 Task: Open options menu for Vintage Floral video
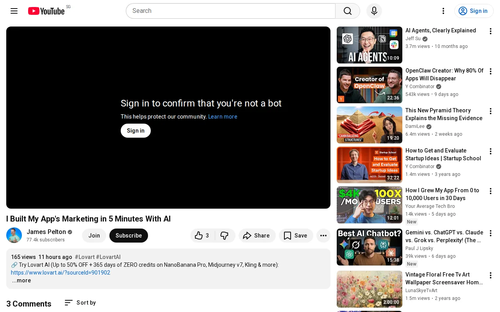click(x=491, y=275)
